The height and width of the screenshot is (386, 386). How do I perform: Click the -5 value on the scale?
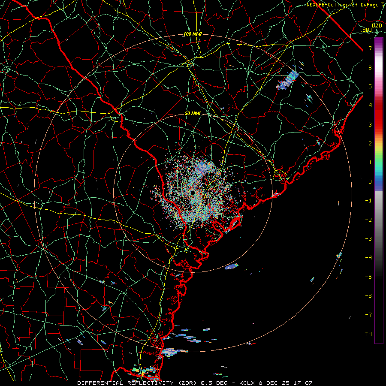click(368, 277)
